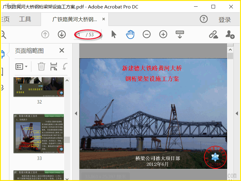The width and height of the screenshot is (241, 181).
Task: Select the partially visible page 34 thumbnail
Action: pyautogui.click(x=39, y=175)
